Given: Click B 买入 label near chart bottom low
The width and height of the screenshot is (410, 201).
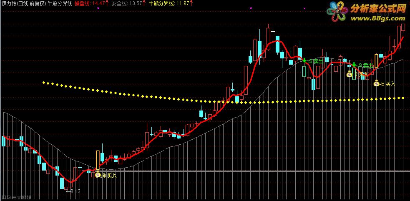Looking at the screenshot, I should pyautogui.click(x=109, y=176).
